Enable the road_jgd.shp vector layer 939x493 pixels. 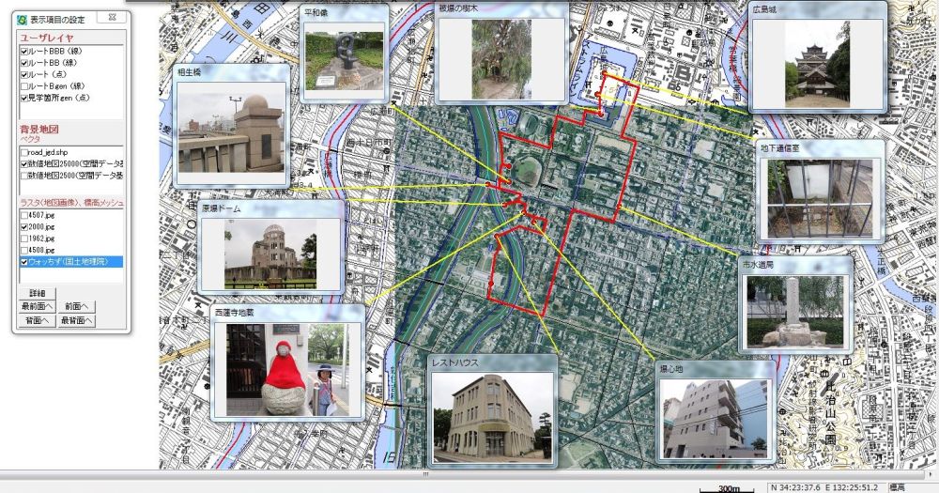[25, 150]
